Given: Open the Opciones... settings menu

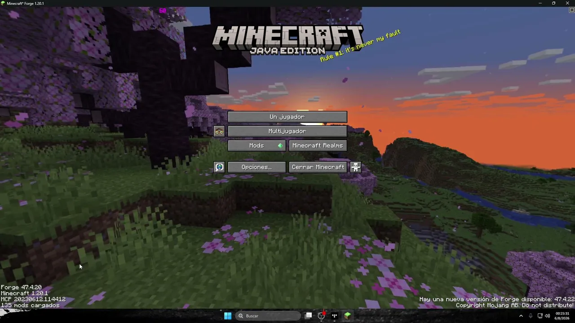Looking at the screenshot, I should (257, 167).
